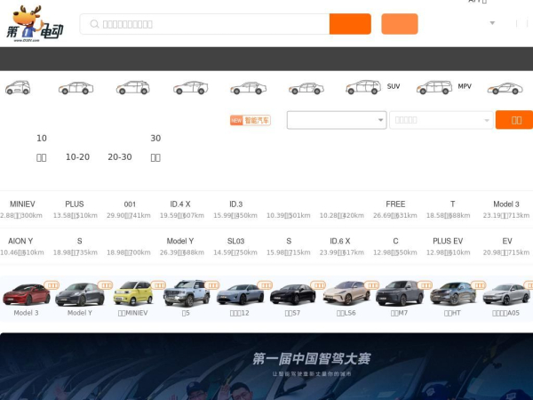Open the SL03 listing

pos(235,246)
